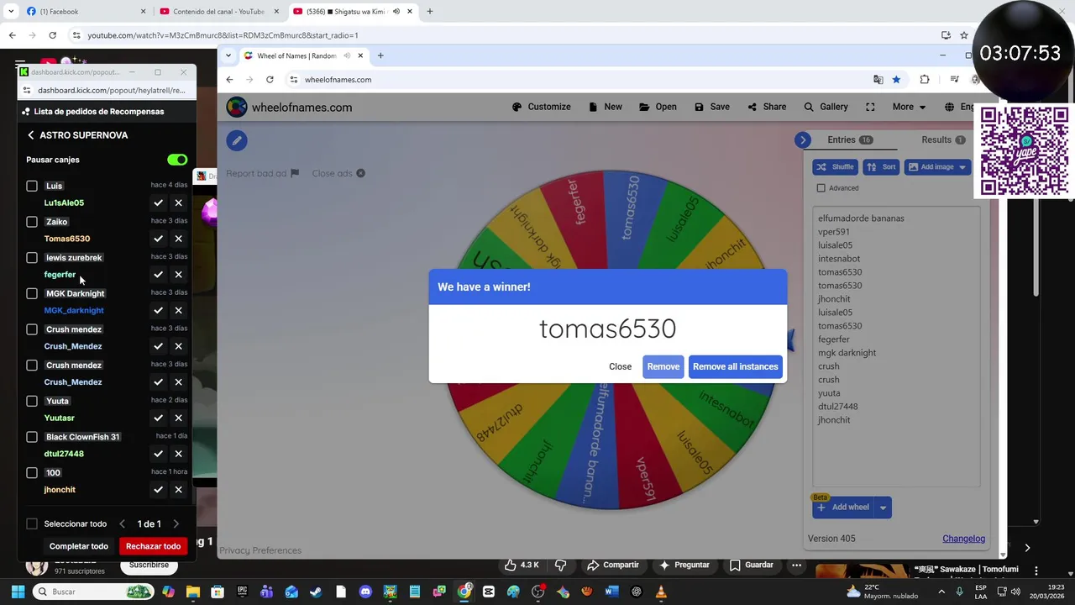The image size is (1075, 605).
Task: Open wheel fullscreen icon in toolbar
Action: 870,107
